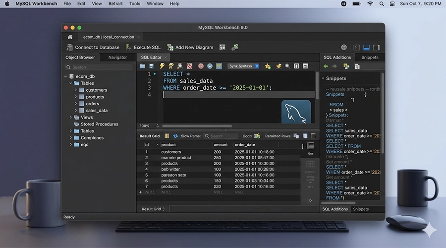Viewport: 446px width, 248px height.
Task: Collapse the Snippets section triangle
Action: [x=323, y=78]
